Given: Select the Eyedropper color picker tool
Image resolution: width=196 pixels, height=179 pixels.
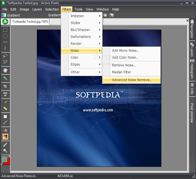Looking at the screenshot, I should coord(5,145).
